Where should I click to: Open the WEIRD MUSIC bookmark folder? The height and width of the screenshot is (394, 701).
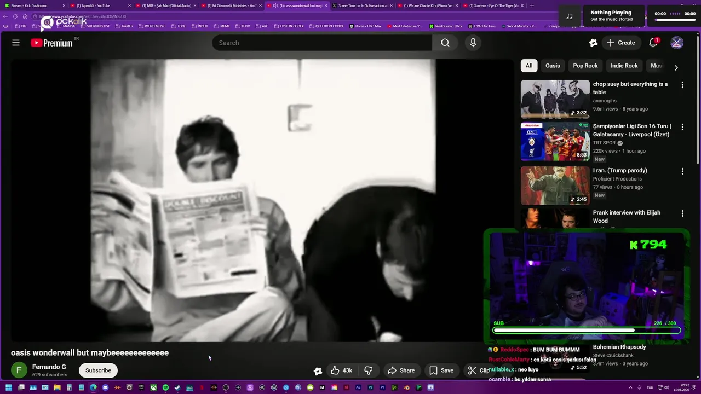(152, 26)
